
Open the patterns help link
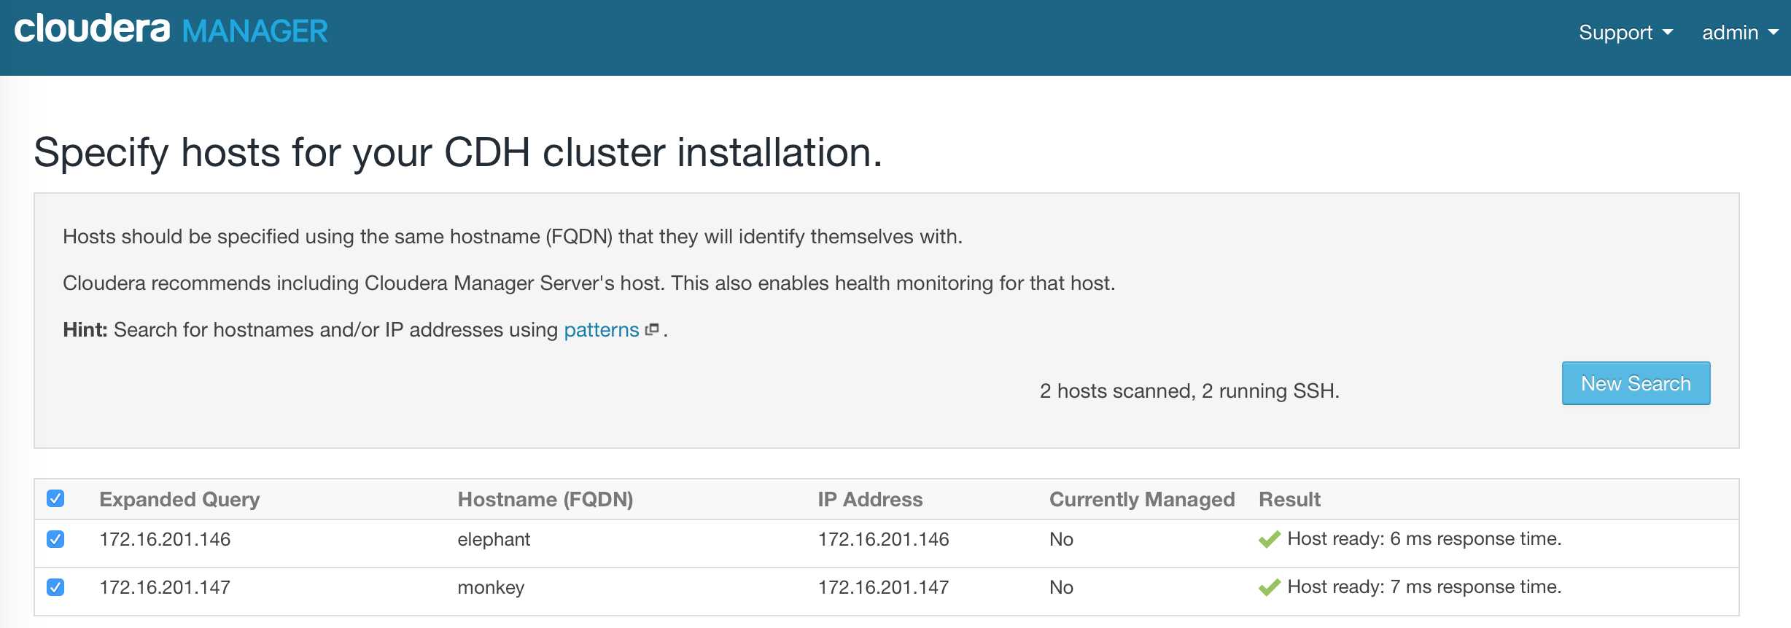tap(601, 330)
